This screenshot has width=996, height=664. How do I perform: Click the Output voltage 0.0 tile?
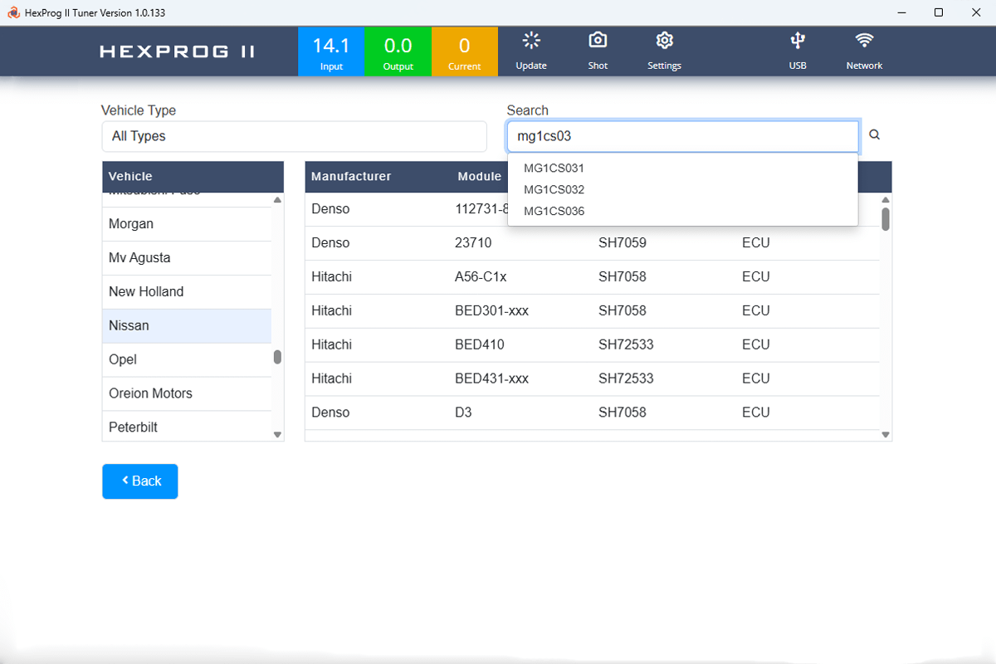(398, 51)
